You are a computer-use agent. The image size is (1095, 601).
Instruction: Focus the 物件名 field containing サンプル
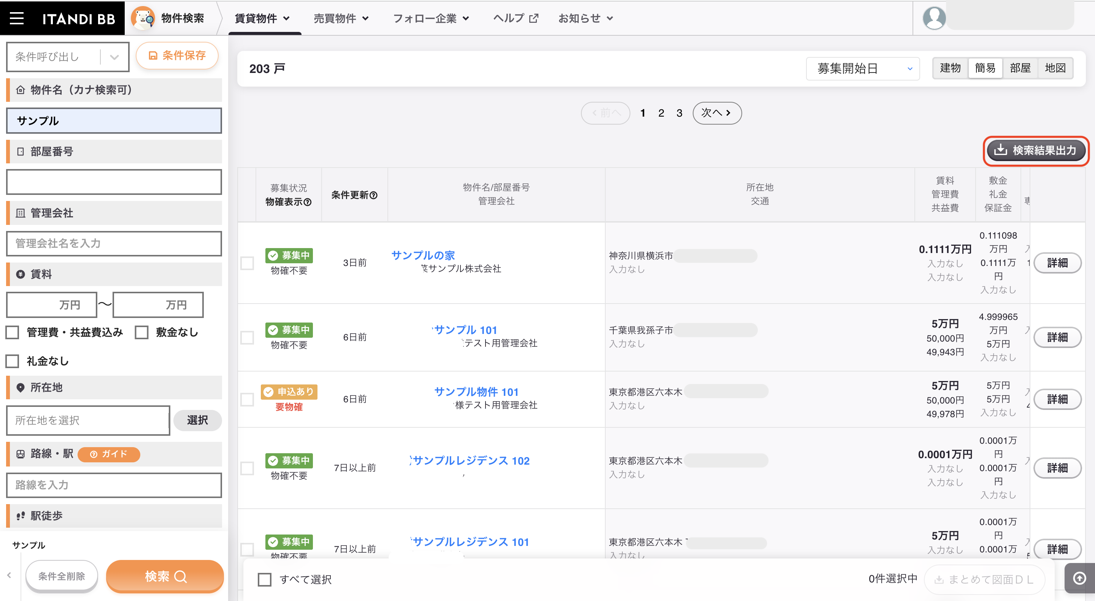[114, 121]
